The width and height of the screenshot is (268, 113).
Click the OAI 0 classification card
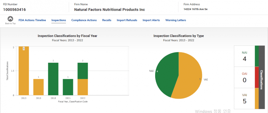tap(244, 77)
